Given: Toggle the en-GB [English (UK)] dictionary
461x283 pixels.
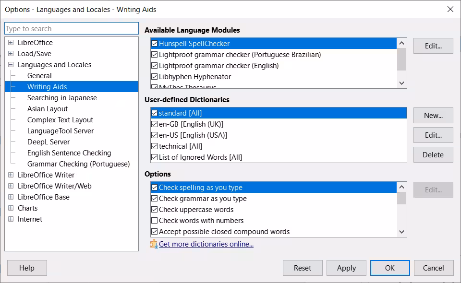Looking at the screenshot, I should (x=154, y=124).
